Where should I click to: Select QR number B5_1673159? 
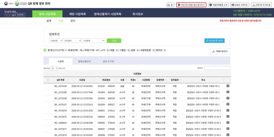(60, 86)
